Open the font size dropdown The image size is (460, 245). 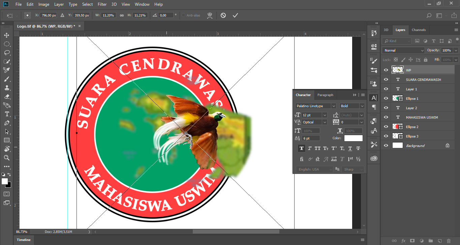pyautogui.click(x=325, y=115)
